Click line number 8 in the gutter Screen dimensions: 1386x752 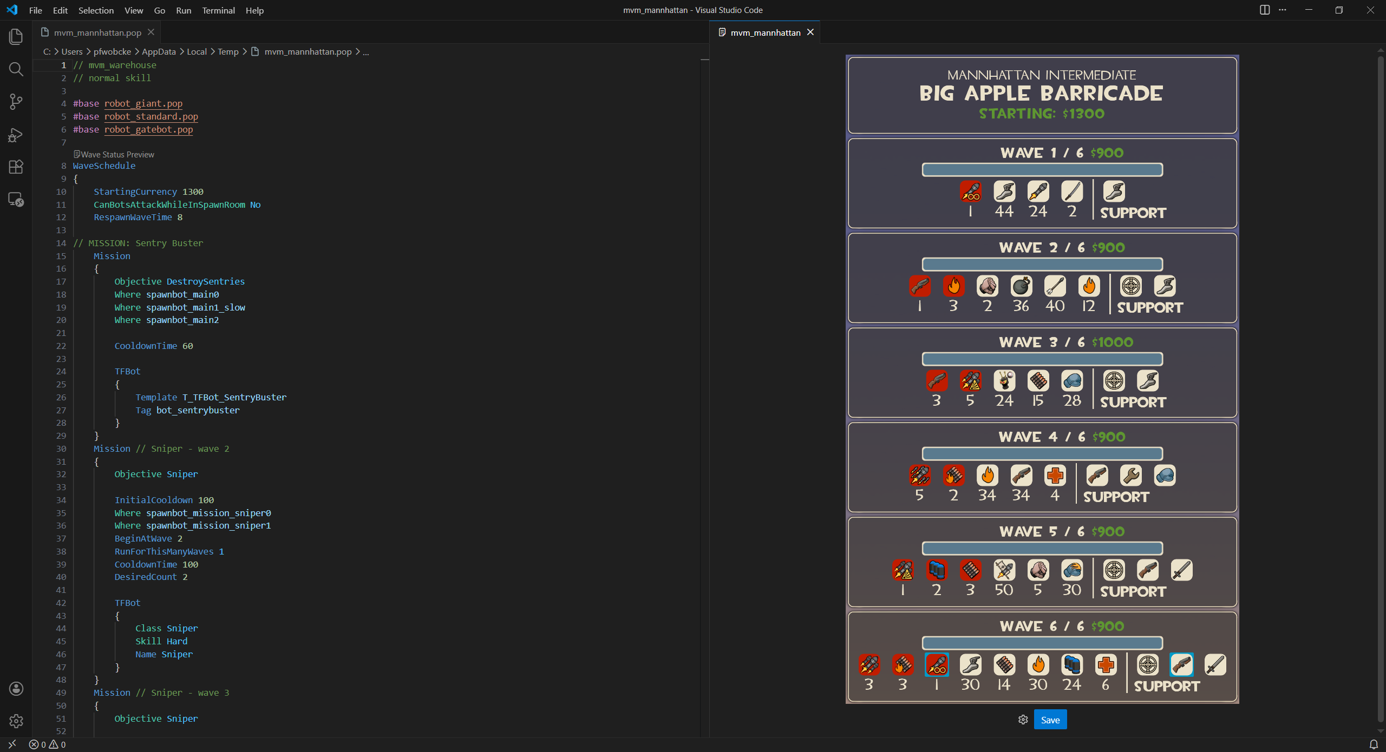(63, 166)
